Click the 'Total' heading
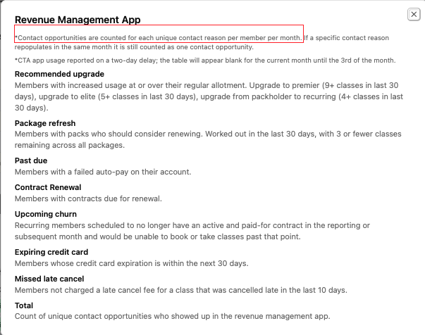Image resolution: width=425 pixels, height=335 pixels. click(x=24, y=305)
